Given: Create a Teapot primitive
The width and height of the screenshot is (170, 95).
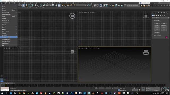Looking at the screenshot, I should pos(157,31).
